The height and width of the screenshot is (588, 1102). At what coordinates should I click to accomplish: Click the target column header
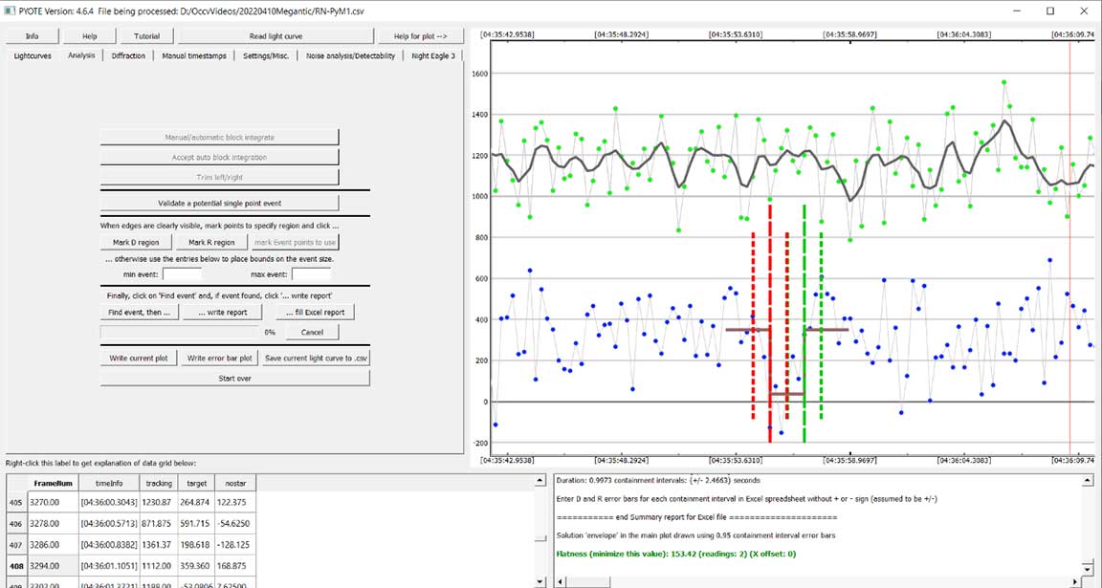coord(196,484)
